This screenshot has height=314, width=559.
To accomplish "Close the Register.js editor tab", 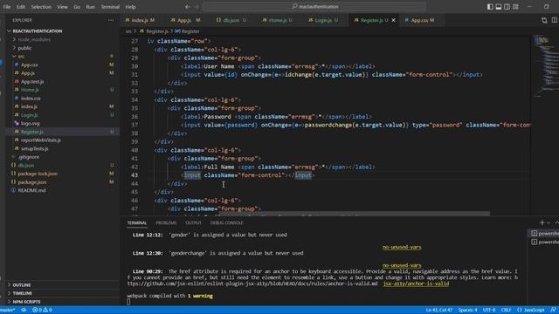I will [x=394, y=20].
